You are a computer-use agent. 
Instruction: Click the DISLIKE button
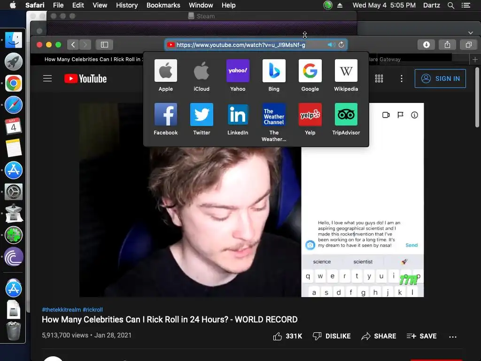point(331,336)
